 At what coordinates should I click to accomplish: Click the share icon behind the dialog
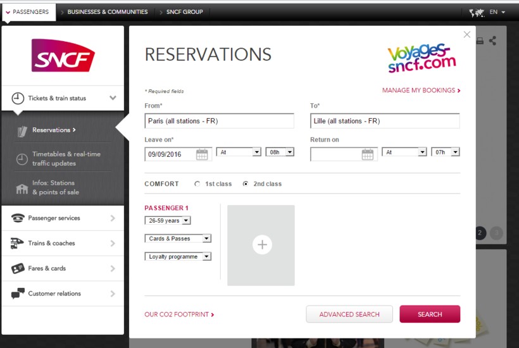tap(492, 40)
